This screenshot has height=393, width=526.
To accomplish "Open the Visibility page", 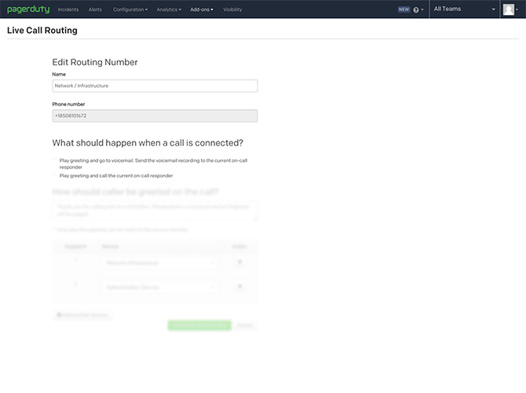I will tap(232, 9).
